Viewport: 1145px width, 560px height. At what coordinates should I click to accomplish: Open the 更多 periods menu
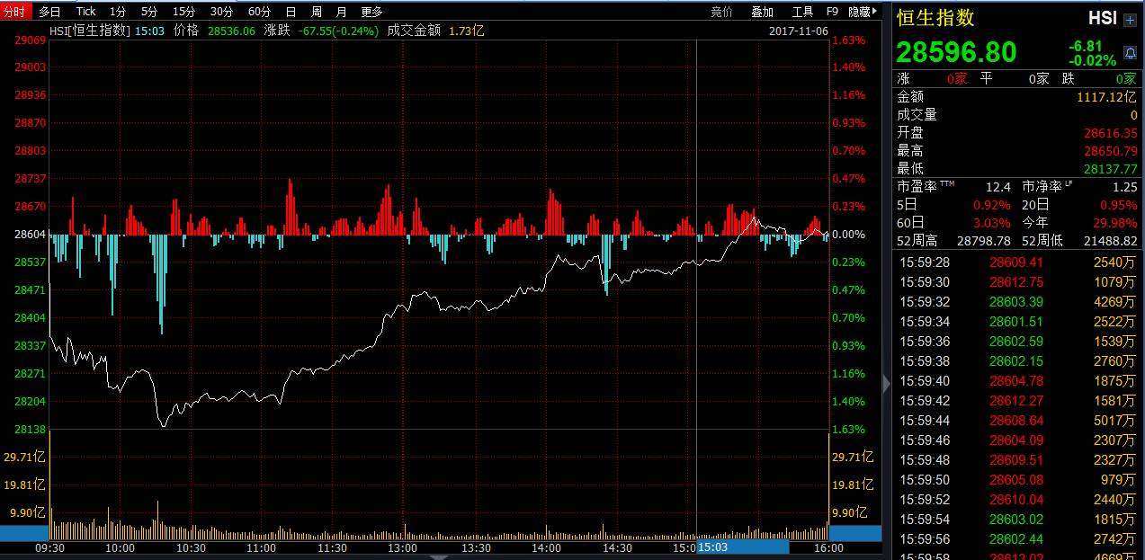click(371, 12)
